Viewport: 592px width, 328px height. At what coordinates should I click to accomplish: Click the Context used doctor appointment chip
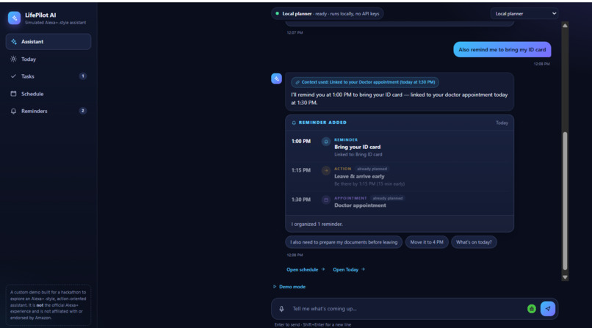(x=365, y=82)
